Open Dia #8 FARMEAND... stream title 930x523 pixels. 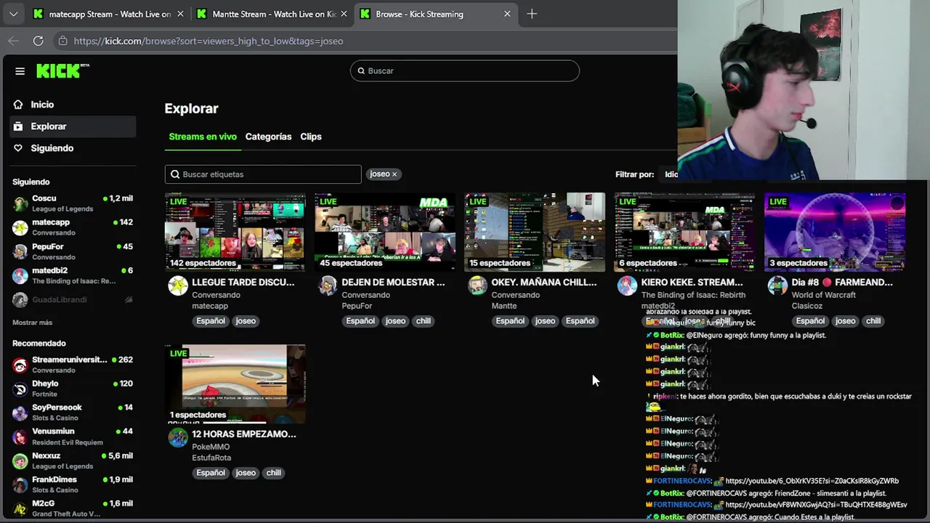click(842, 282)
